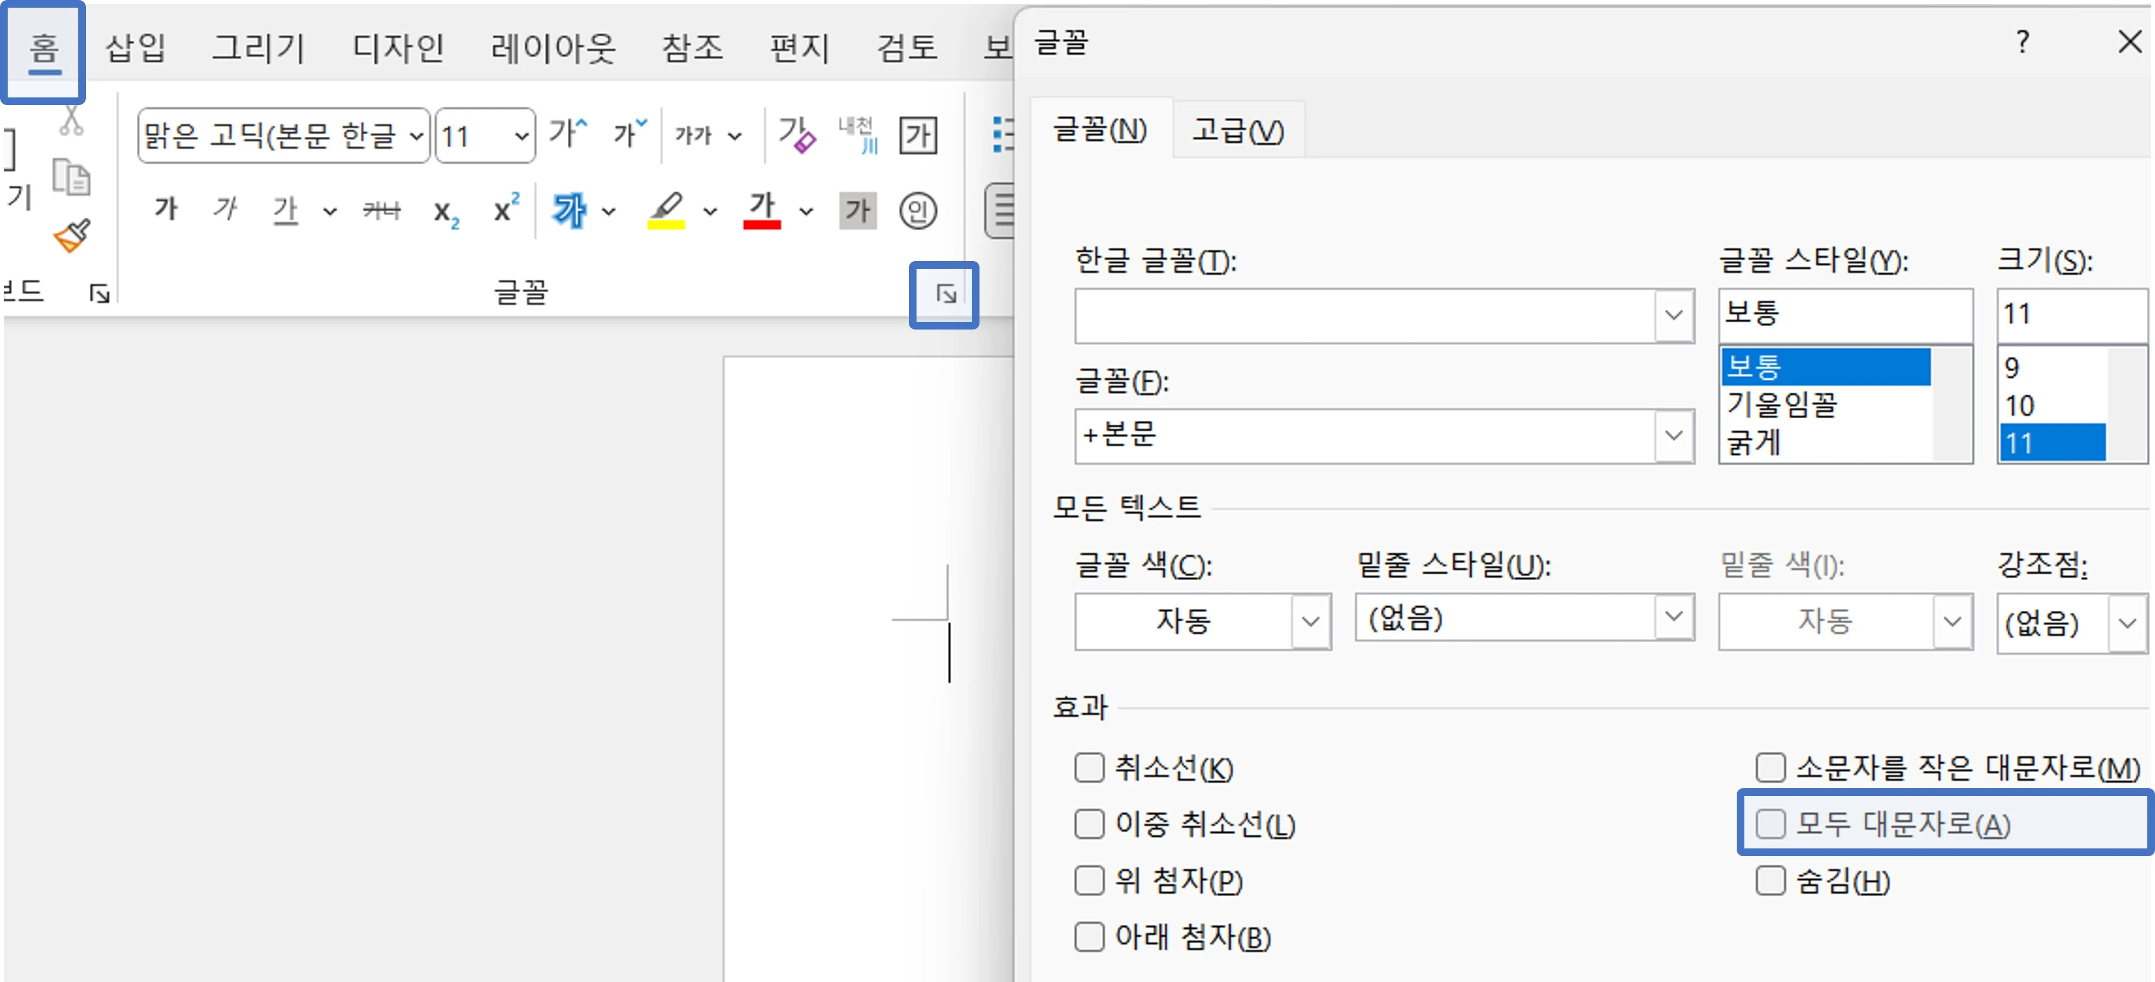2155x982 pixels.
Task: Check 소문자를 작은 대문자로(M) checkbox
Action: [x=1771, y=767]
